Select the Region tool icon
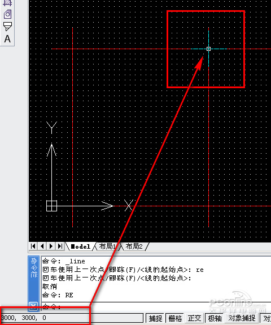The width and height of the screenshot is (271, 325). point(8,14)
